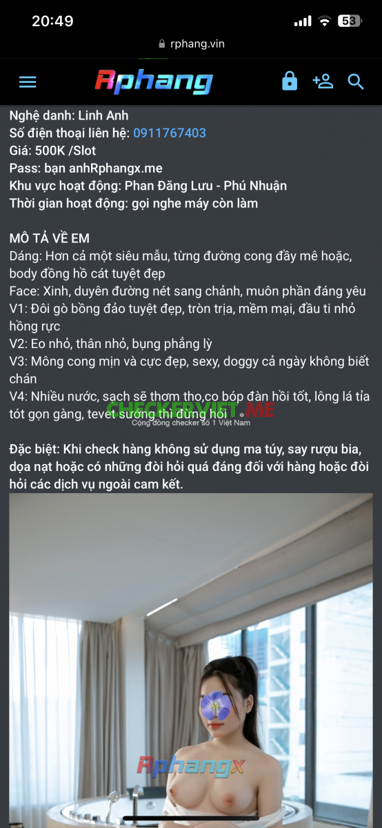Tap the secure padlock beside rphang.vin
The width and height of the screenshot is (382, 828).
pos(162,44)
